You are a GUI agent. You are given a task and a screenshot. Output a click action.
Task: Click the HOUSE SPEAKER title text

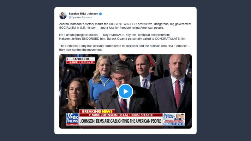click(141, 115)
